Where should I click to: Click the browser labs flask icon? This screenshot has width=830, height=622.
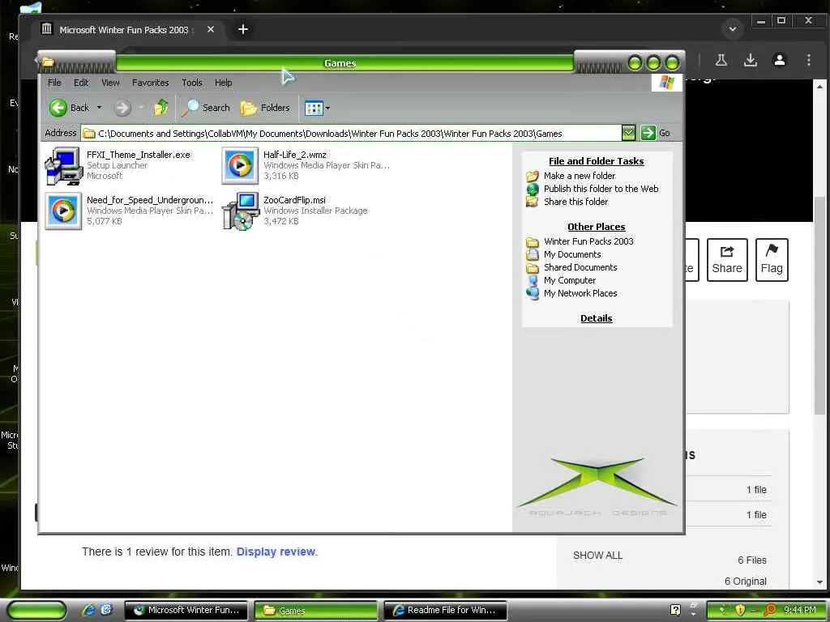[x=721, y=60]
